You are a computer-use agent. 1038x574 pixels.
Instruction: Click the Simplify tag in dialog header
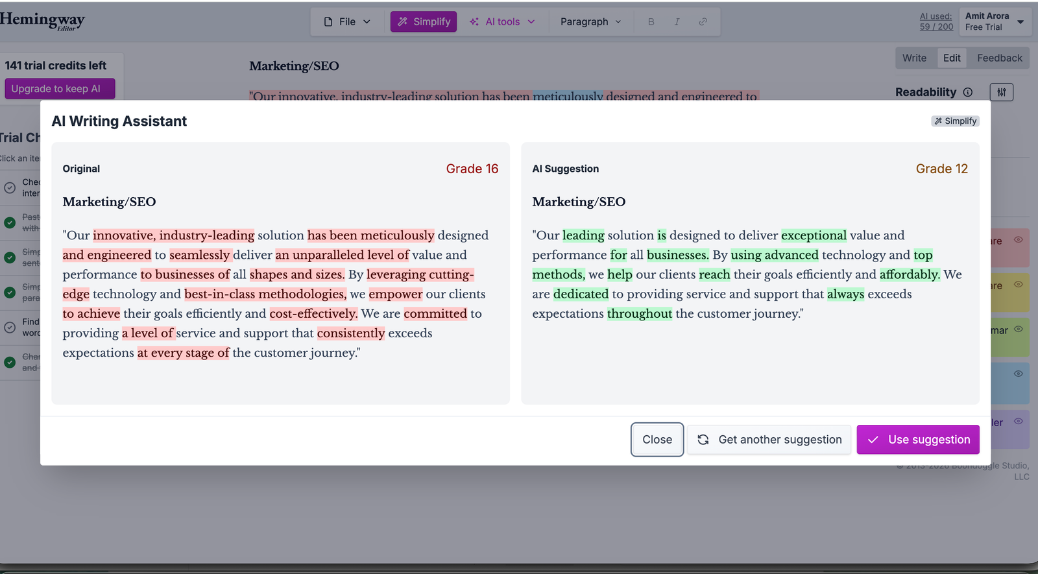(x=955, y=121)
